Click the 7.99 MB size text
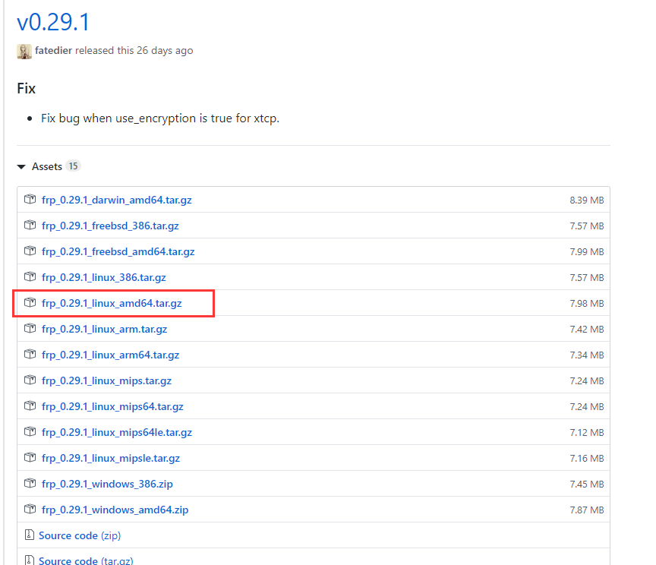Viewport: 656px width, 565px height. pos(587,252)
